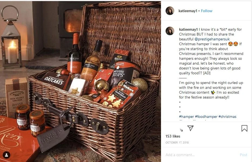252x162 pixels.
Task: Open the bold katieemay1 name in caption
Action: click(188, 29)
